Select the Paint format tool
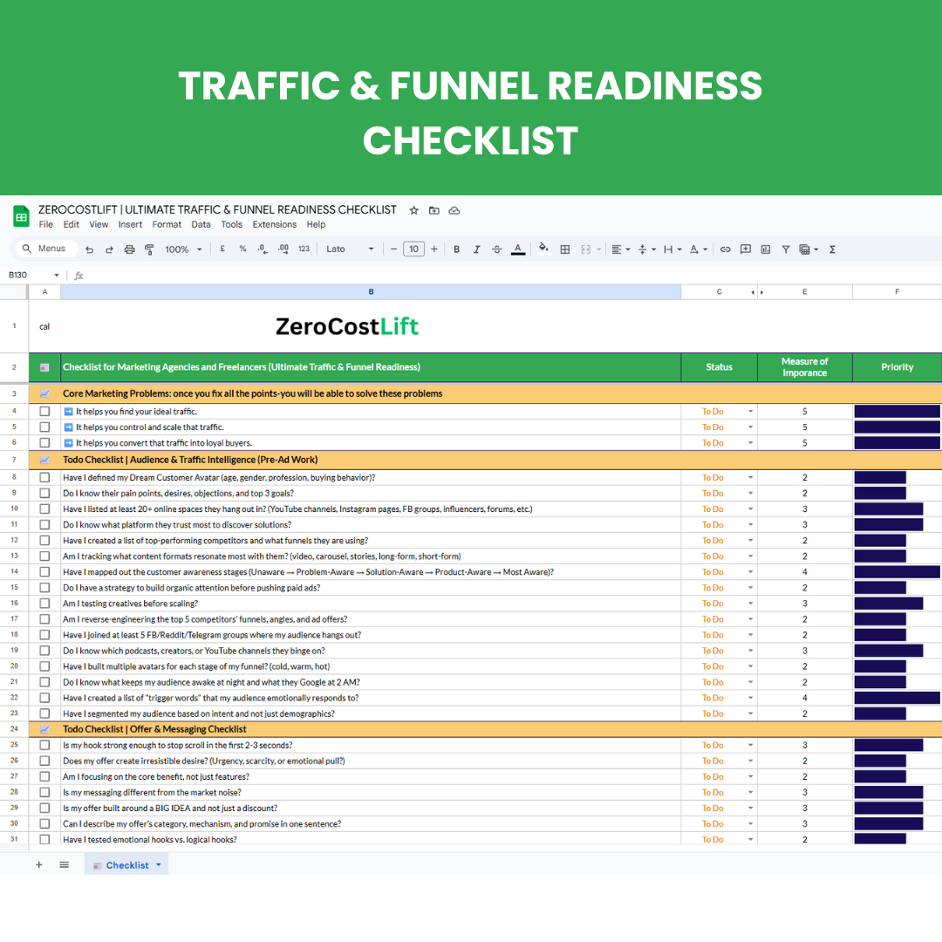 point(149,249)
